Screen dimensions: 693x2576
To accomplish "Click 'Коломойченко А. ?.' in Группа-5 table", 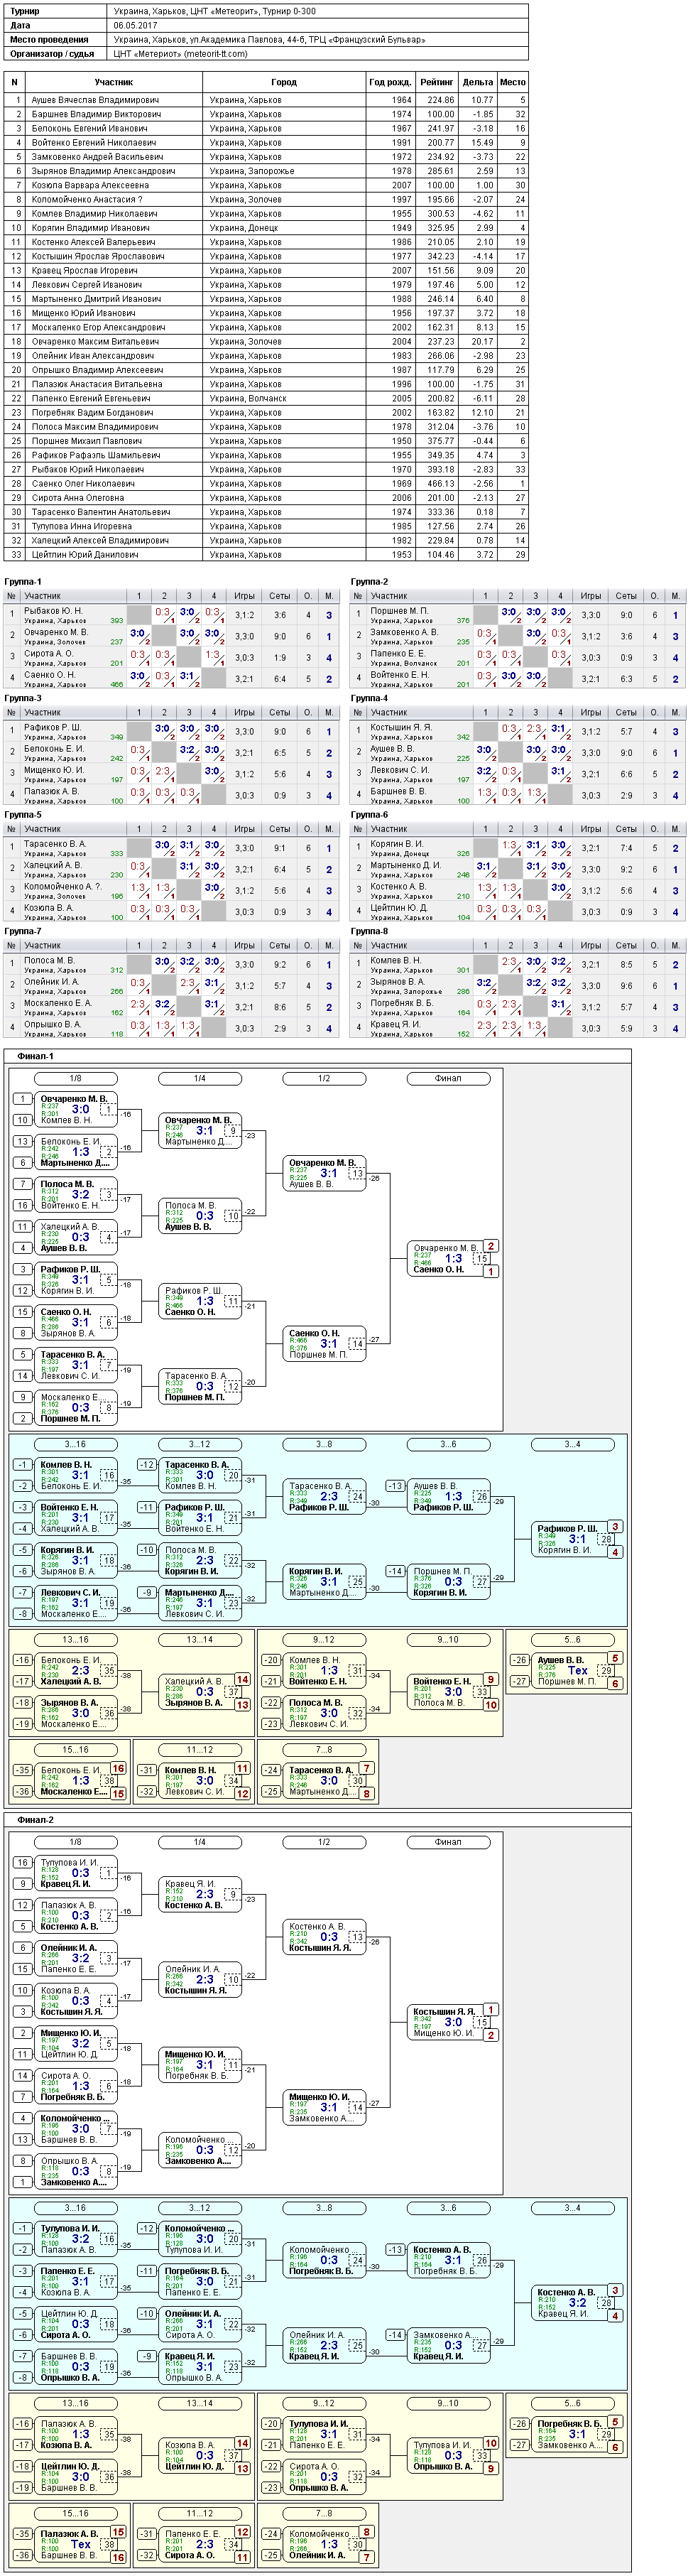I will 62,887.
